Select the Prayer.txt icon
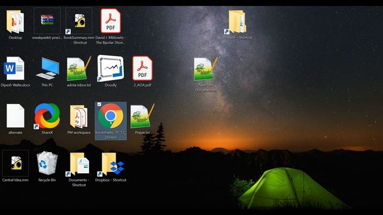Viewport: 383px width, 215px height. 142,116
